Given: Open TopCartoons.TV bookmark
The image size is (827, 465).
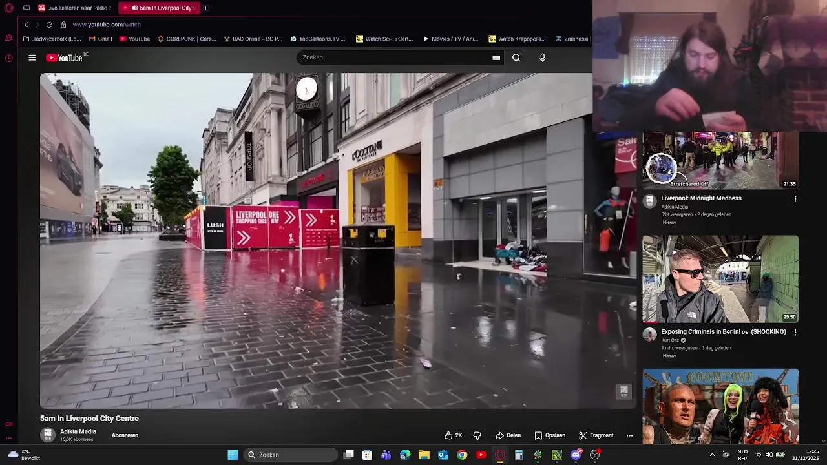Looking at the screenshot, I should click(318, 39).
